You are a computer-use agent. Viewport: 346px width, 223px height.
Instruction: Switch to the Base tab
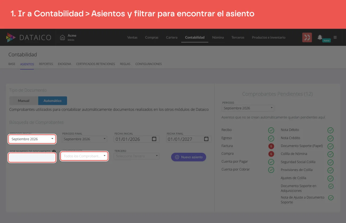click(12, 64)
